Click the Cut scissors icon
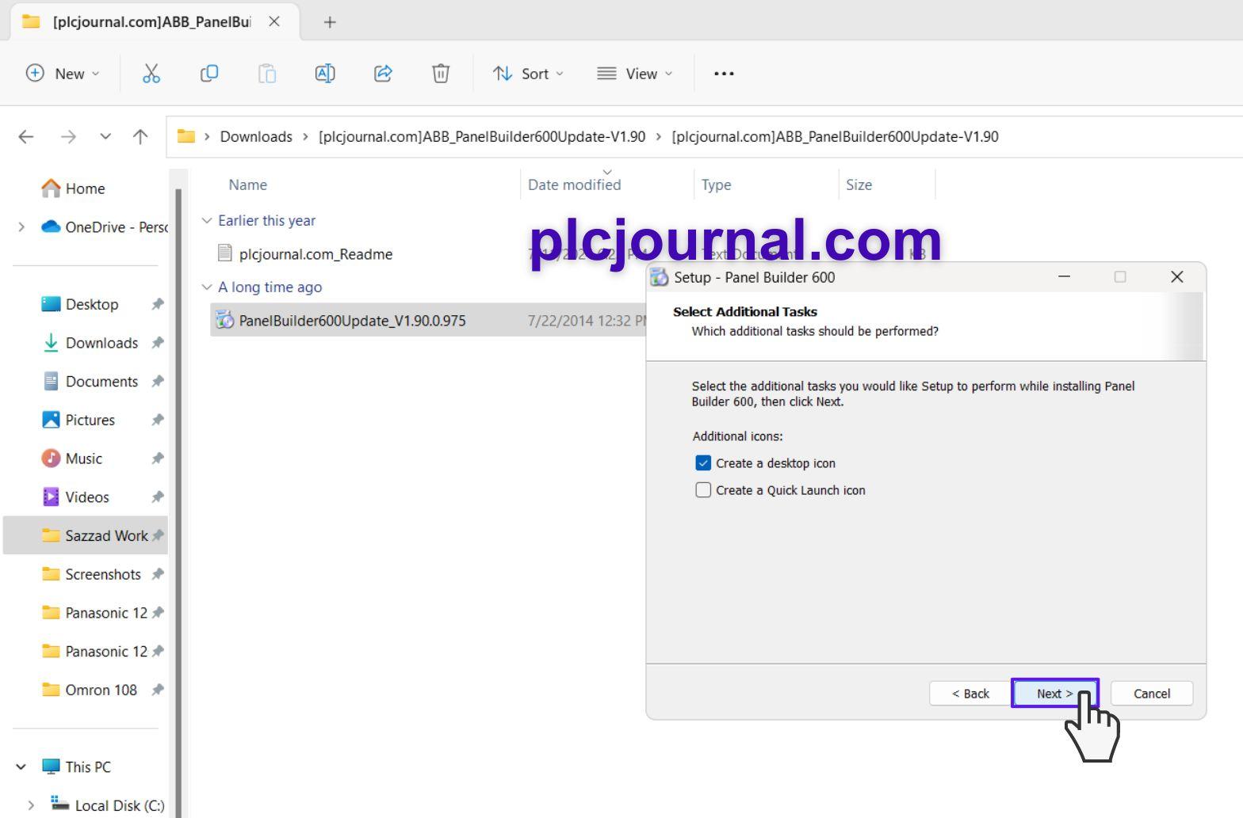 151,74
